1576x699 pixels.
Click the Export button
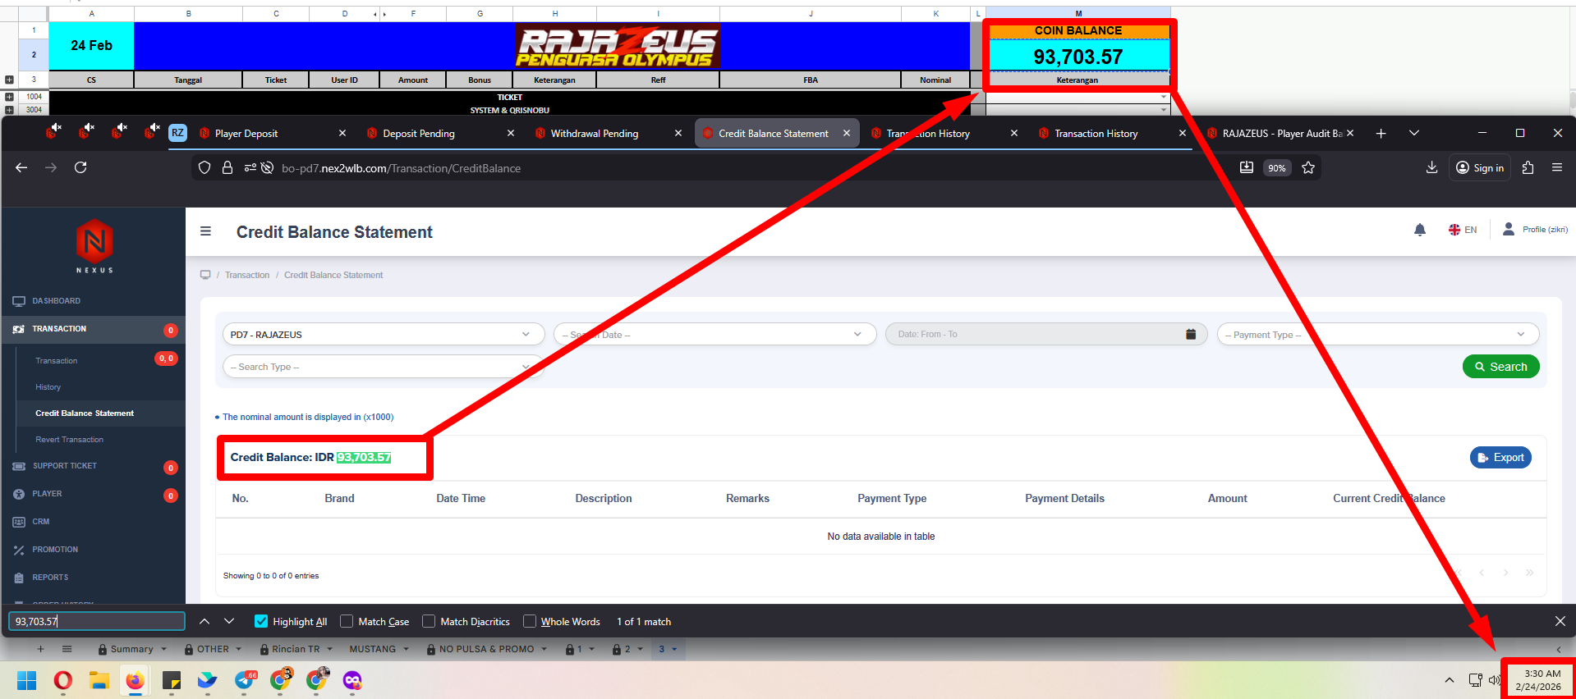tap(1500, 458)
